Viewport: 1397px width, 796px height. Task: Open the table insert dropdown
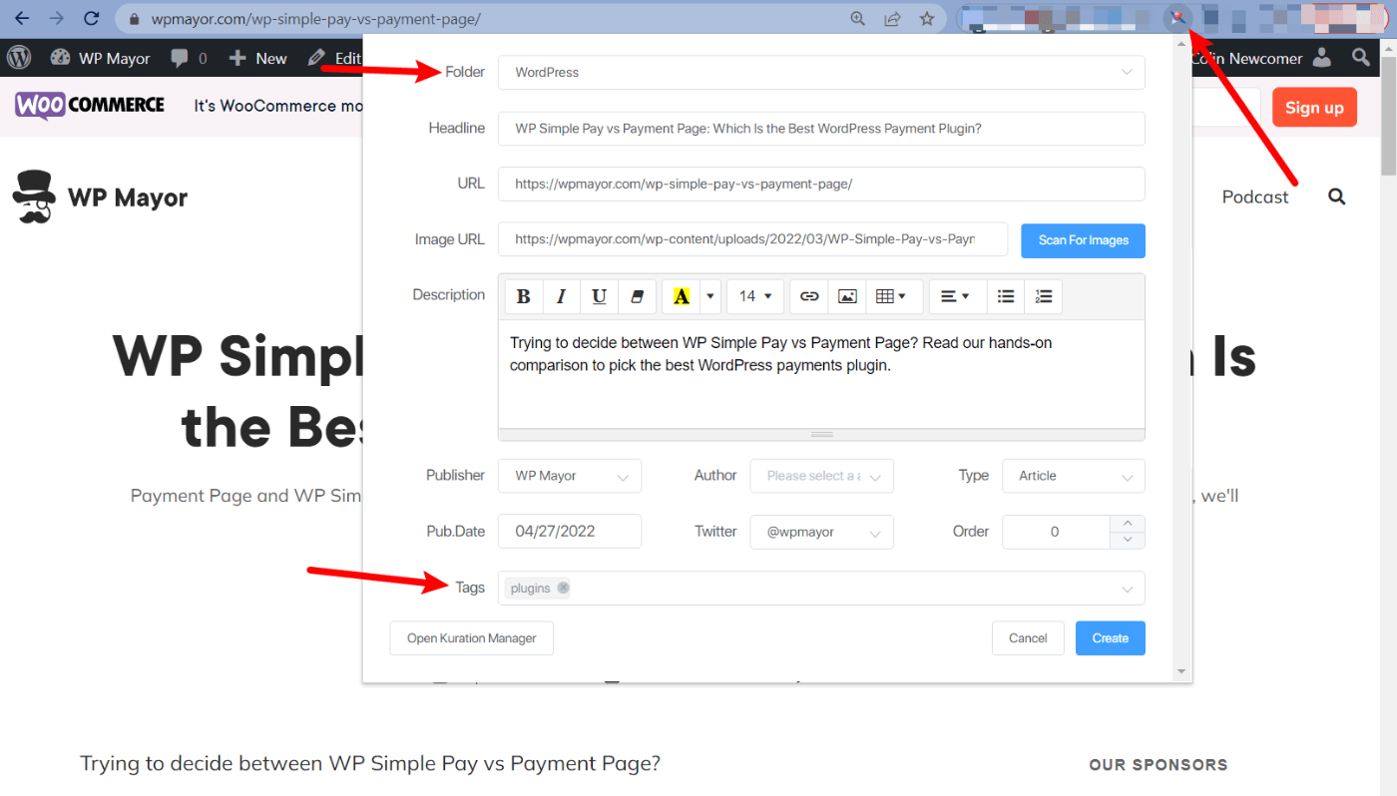coord(891,296)
